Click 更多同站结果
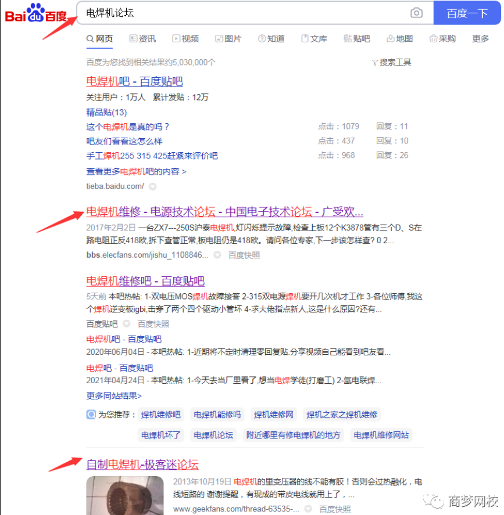Screen dimensions: 504x515 point(114,396)
